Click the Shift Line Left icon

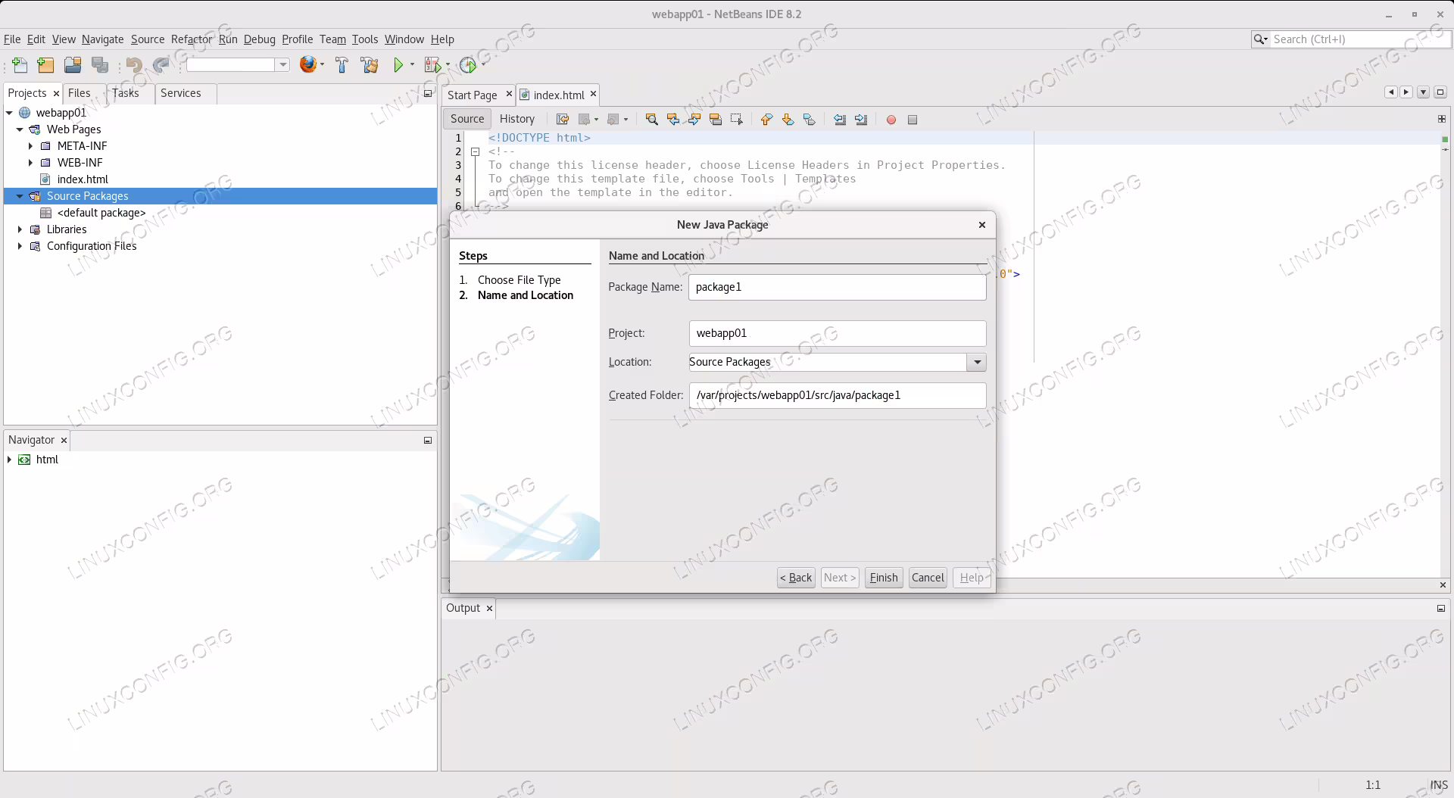840,120
